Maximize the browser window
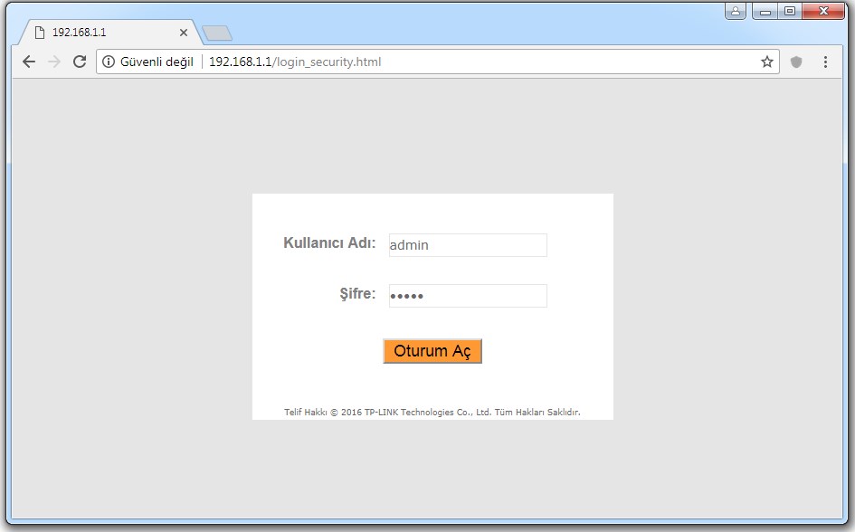This screenshot has height=532, width=855. (790, 12)
